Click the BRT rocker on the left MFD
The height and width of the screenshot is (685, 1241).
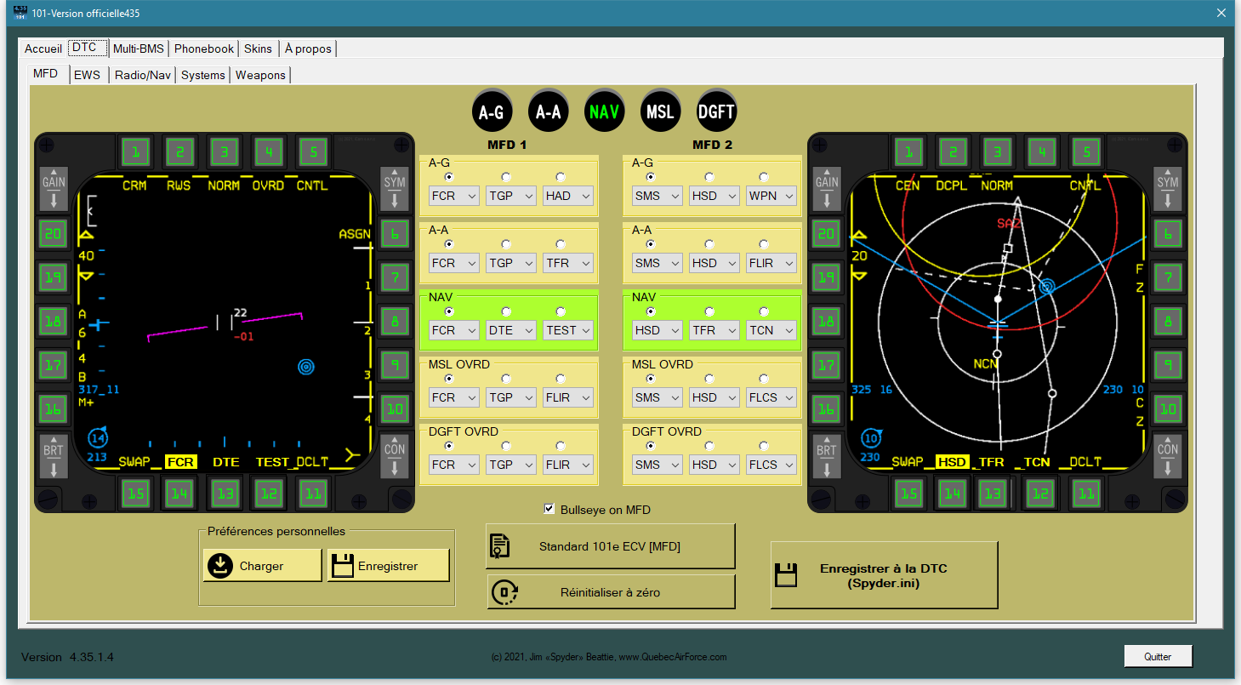54,456
